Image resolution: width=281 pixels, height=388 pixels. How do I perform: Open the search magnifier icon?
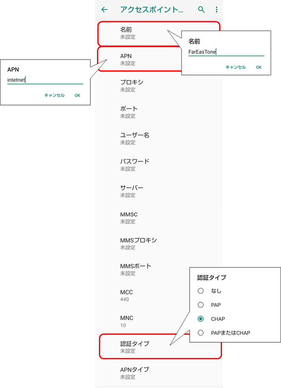[201, 10]
